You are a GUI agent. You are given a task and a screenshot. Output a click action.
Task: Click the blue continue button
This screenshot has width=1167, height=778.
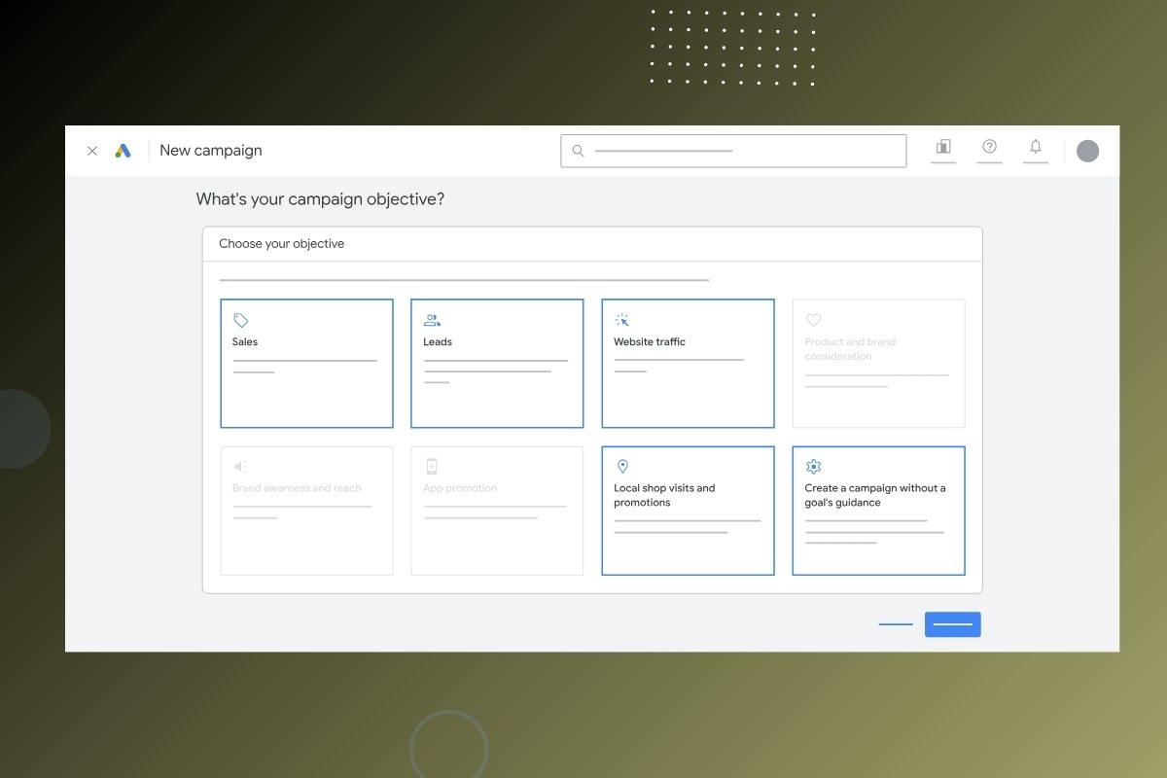click(x=952, y=624)
